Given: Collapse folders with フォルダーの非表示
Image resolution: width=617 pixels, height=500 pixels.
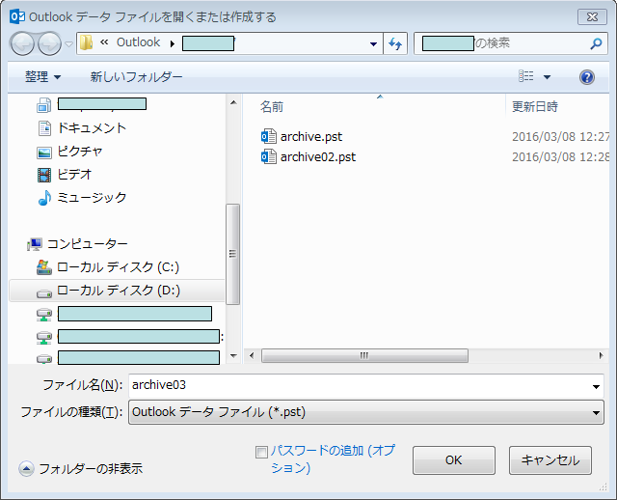Looking at the screenshot, I should (81, 468).
